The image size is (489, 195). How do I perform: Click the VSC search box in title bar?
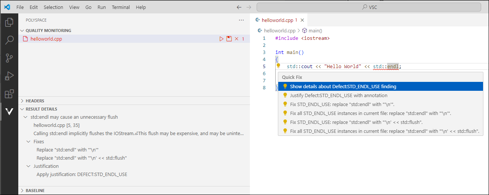tap(369, 7)
